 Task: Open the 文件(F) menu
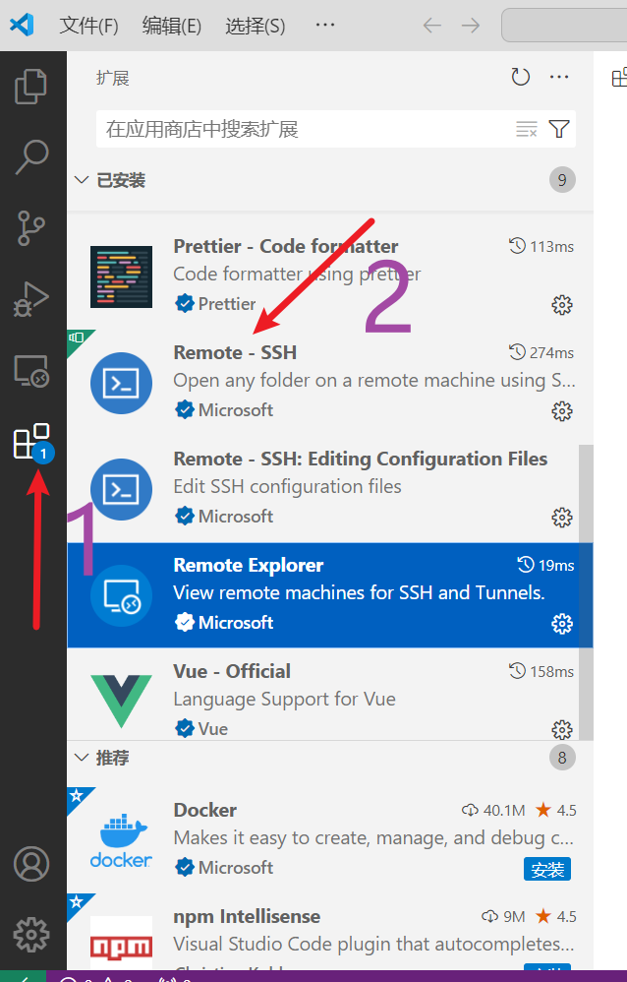pyautogui.click(x=88, y=26)
